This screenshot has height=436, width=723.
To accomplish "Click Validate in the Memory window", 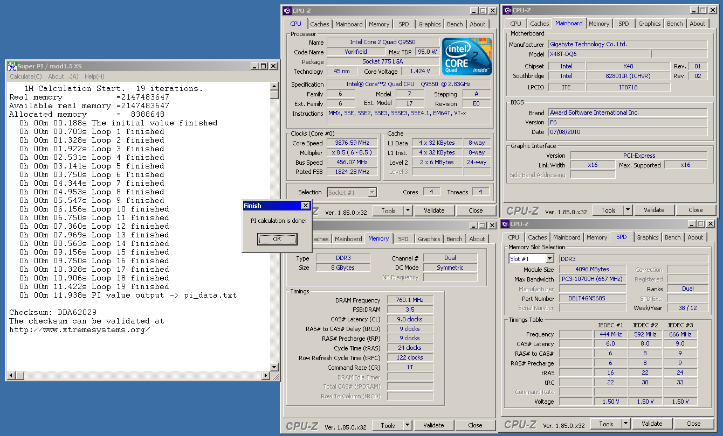I will [433, 425].
